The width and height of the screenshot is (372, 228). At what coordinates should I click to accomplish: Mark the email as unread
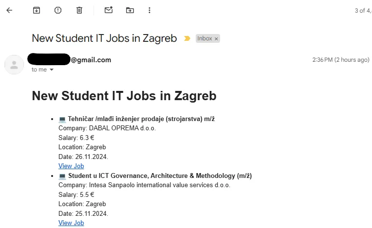(x=109, y=10)
